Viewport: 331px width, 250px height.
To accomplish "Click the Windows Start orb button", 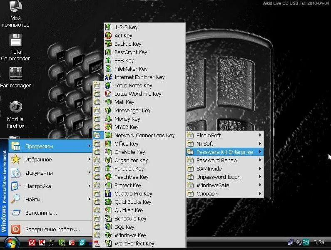I will pos(11,243).
